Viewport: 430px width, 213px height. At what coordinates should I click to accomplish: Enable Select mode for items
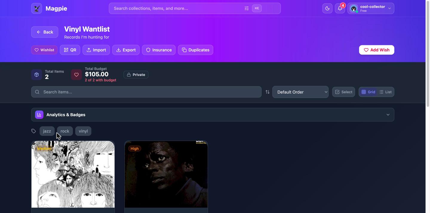tap(344, 92)
